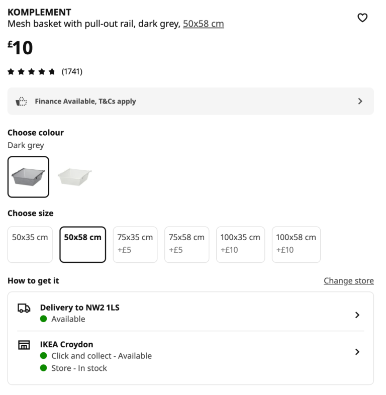Click the IKEA Croydon store icon
Image resolution: width=386 pixels, height=395 pixels.
24,345
